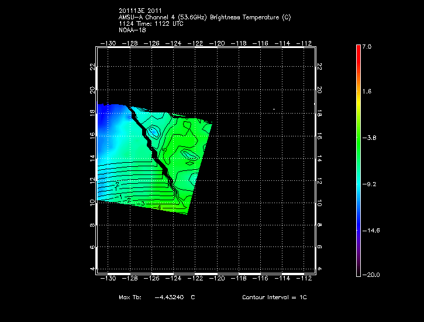Click the small white dot right of the swath
Image resolution: width=424 pixels, height=322 pixels.
pyautogui.click(x=274, y=109)
